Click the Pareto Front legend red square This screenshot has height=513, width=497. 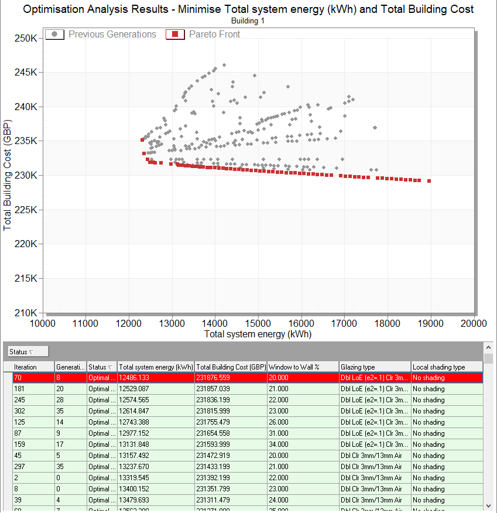(174, 35)
